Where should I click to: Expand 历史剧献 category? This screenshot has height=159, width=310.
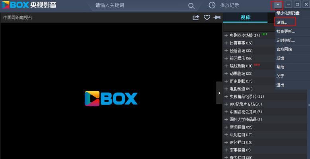point(226,81)
